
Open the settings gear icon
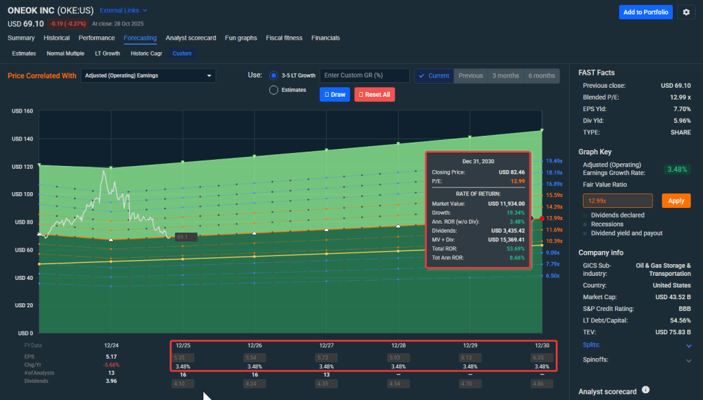coord(686,12)
